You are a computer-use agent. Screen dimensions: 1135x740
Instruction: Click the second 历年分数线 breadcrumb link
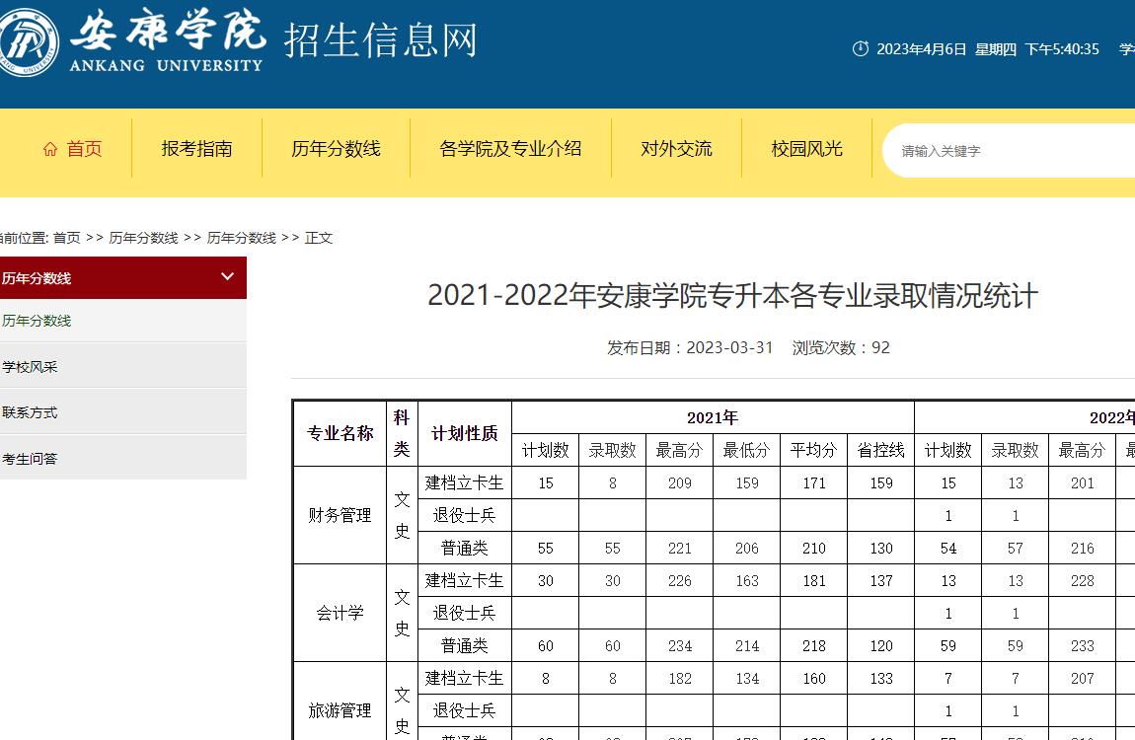pos(242,238)
